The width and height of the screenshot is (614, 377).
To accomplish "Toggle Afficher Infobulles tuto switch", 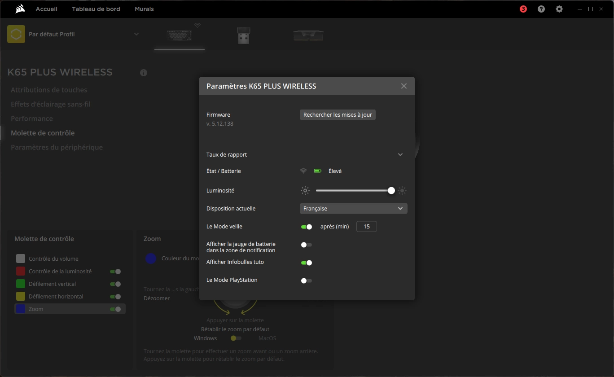I will click(x=307, y=263).
